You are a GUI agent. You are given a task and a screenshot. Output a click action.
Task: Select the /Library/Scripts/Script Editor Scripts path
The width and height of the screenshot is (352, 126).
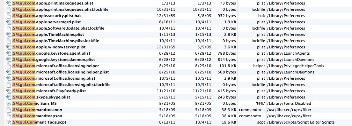(x=301, y=123)
